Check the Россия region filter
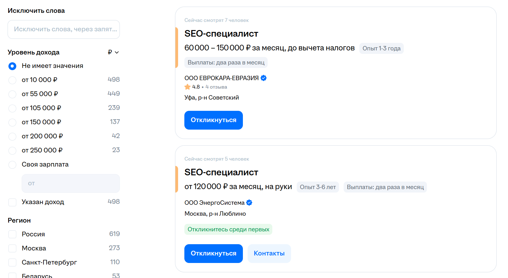The width and height of the screenshot is (508, 278). coord(13,234)
